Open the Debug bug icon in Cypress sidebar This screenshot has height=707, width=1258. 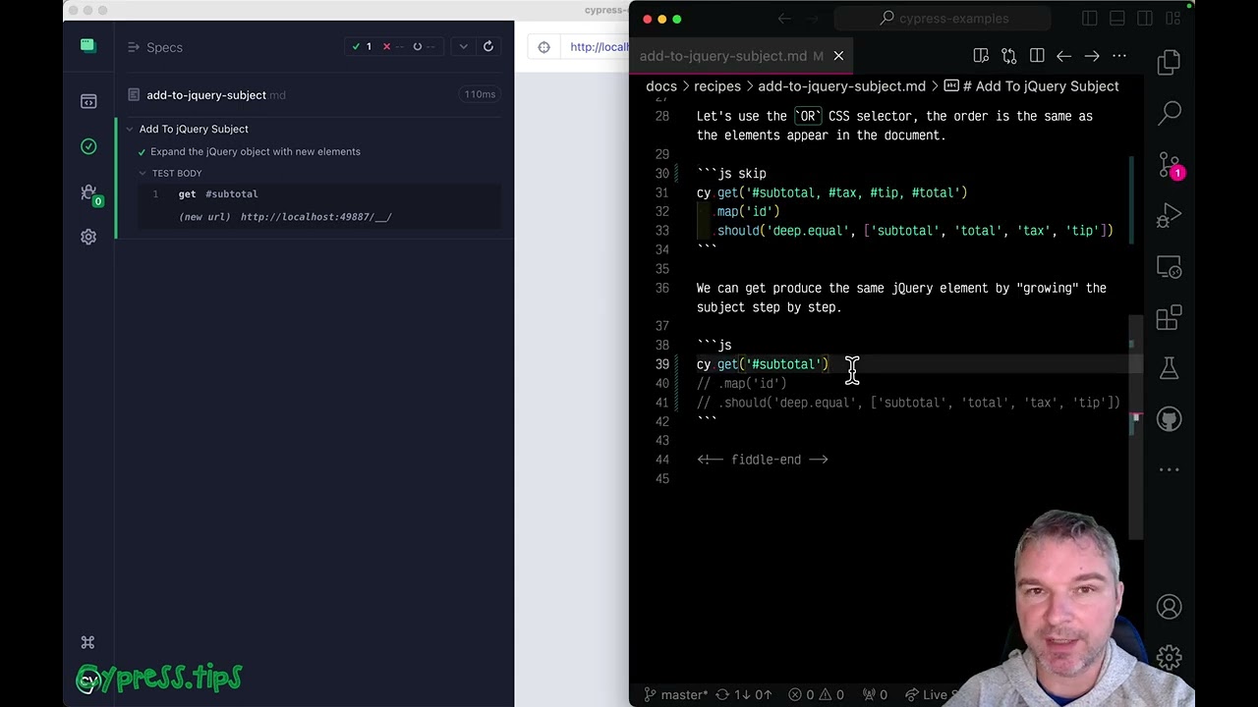pyautogui.click(x=88, y=192)
